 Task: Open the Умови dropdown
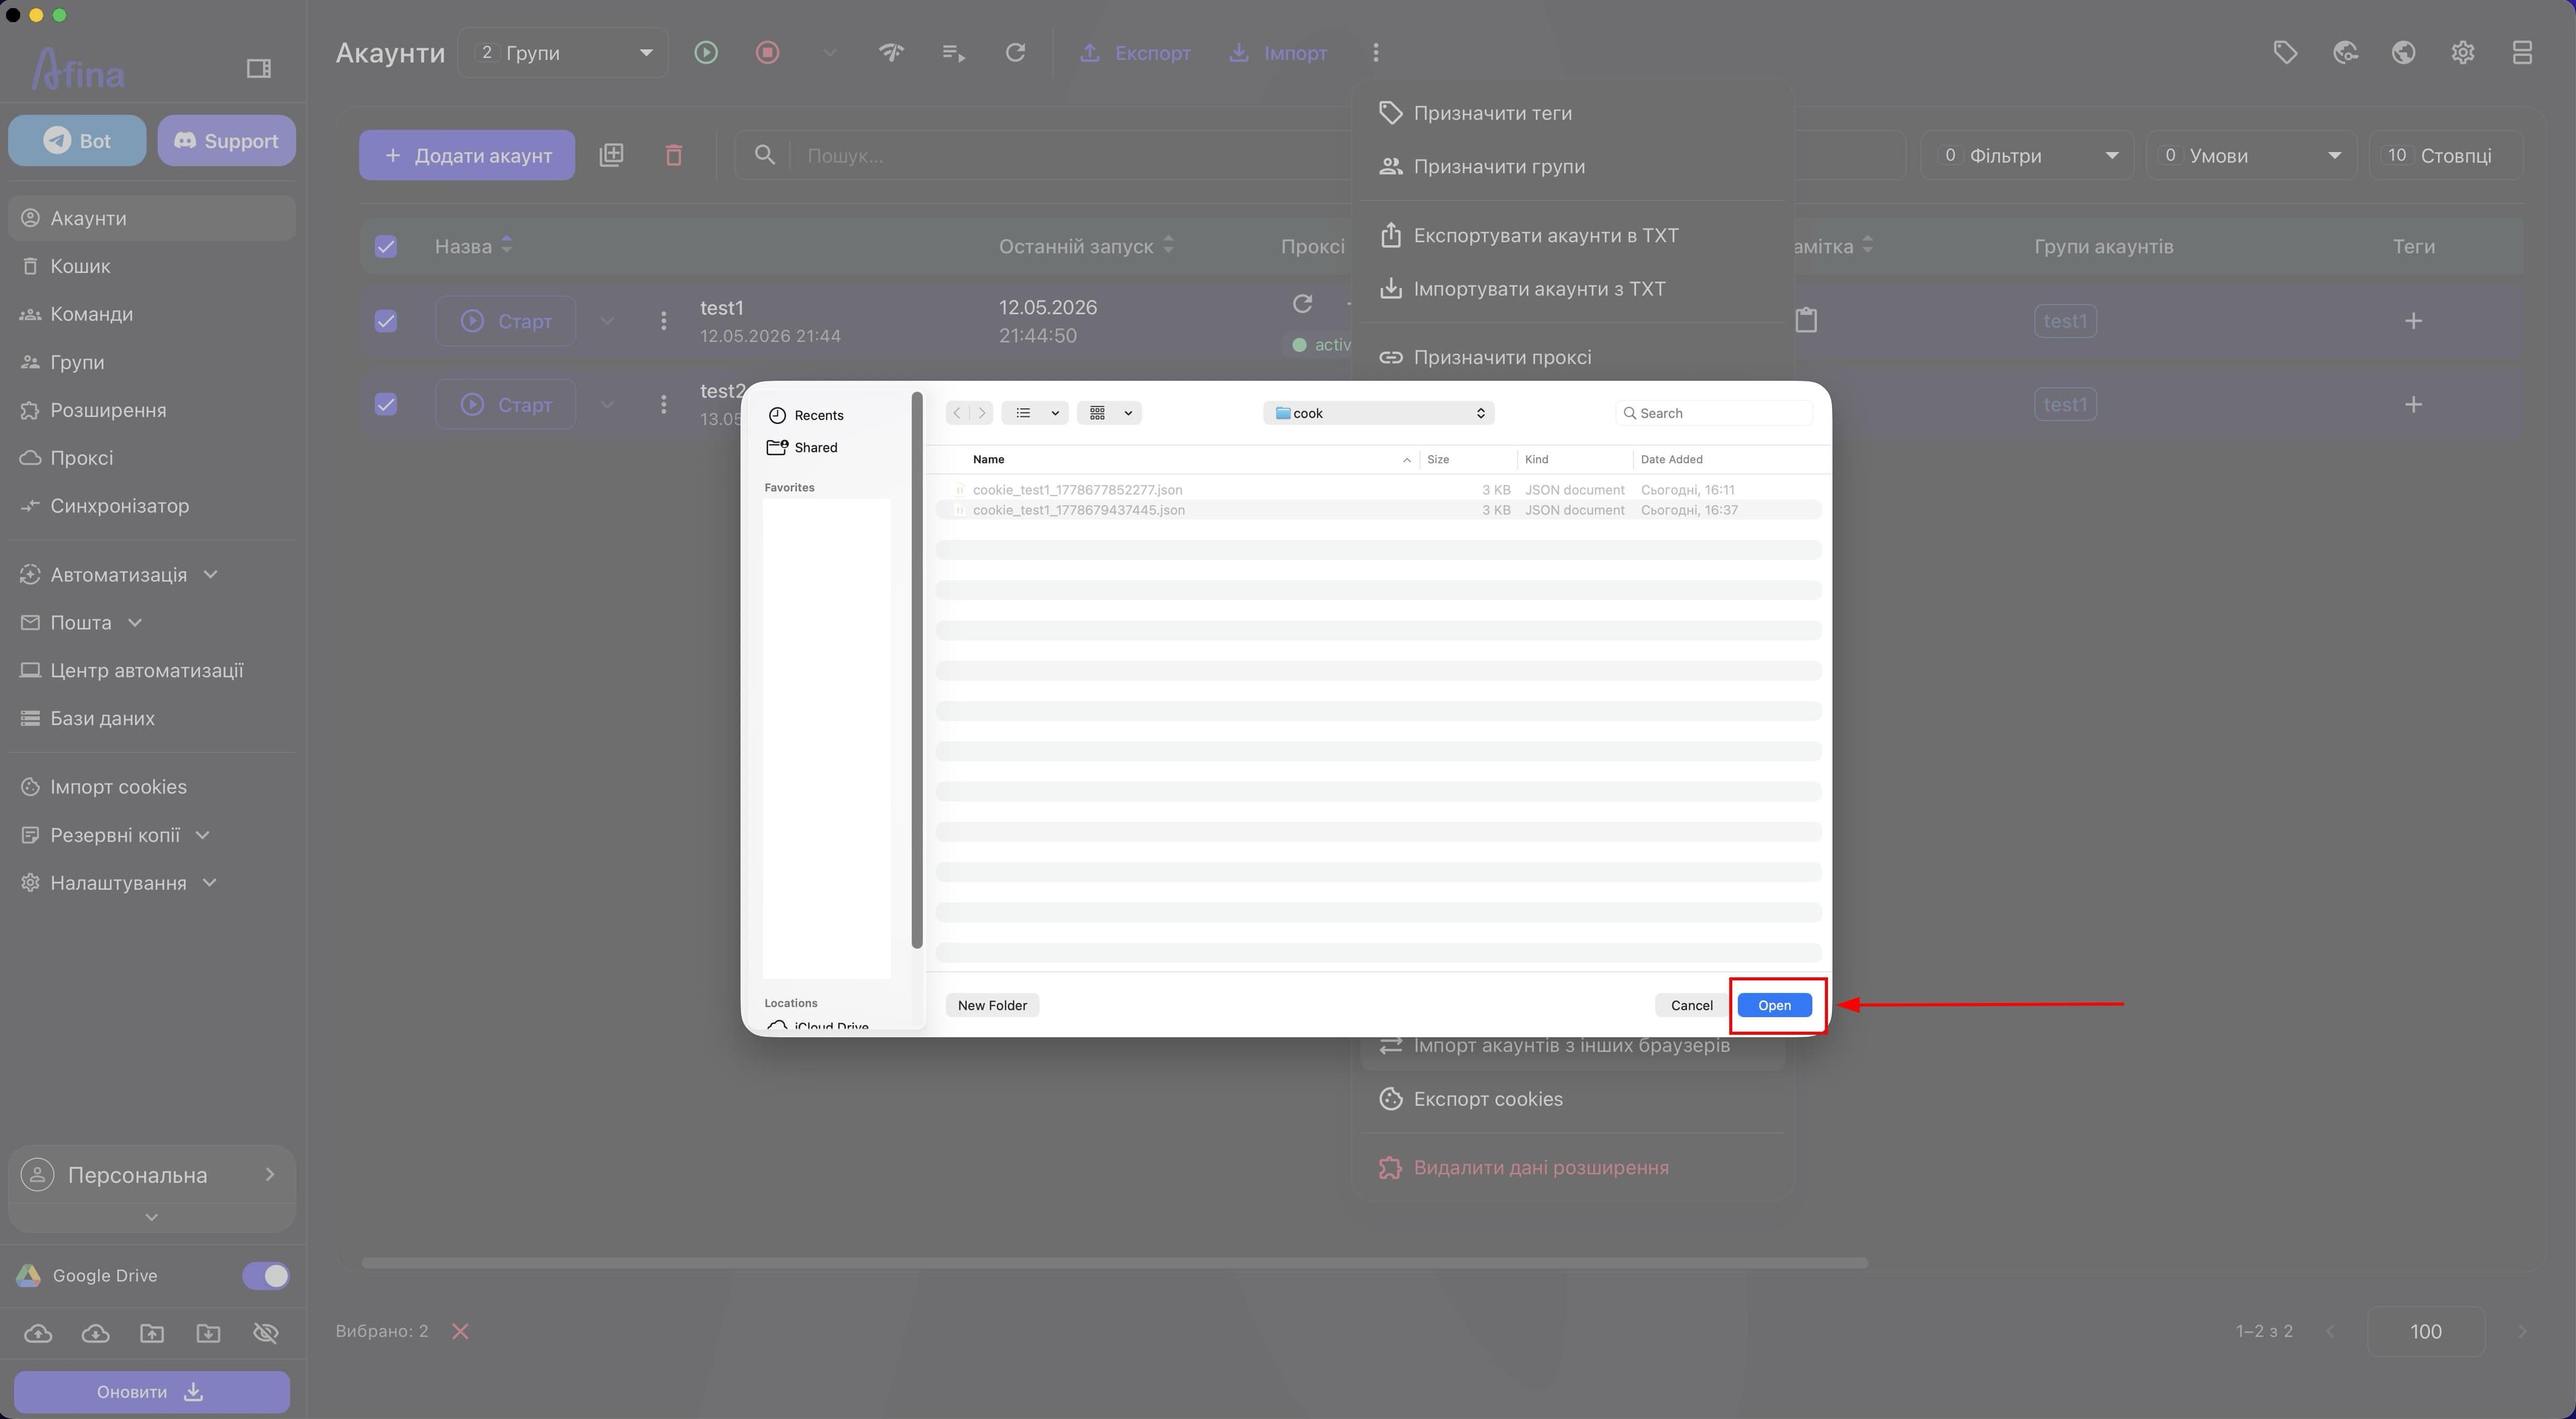coord(2251,155)
